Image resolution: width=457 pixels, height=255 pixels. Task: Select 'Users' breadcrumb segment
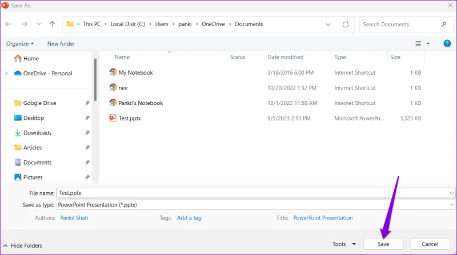(162, 24)
